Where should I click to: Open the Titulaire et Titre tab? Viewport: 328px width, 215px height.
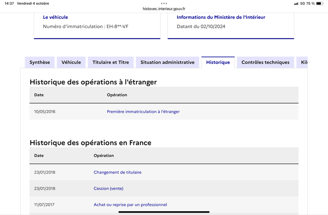point(111,62)
